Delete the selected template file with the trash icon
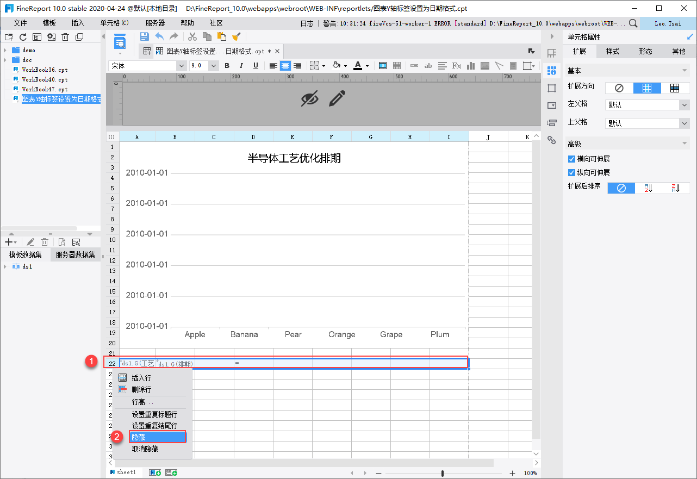The image size is (697, 479). (65, 37)
